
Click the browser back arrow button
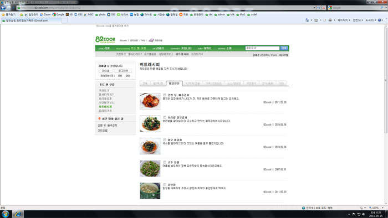point(3,8)
